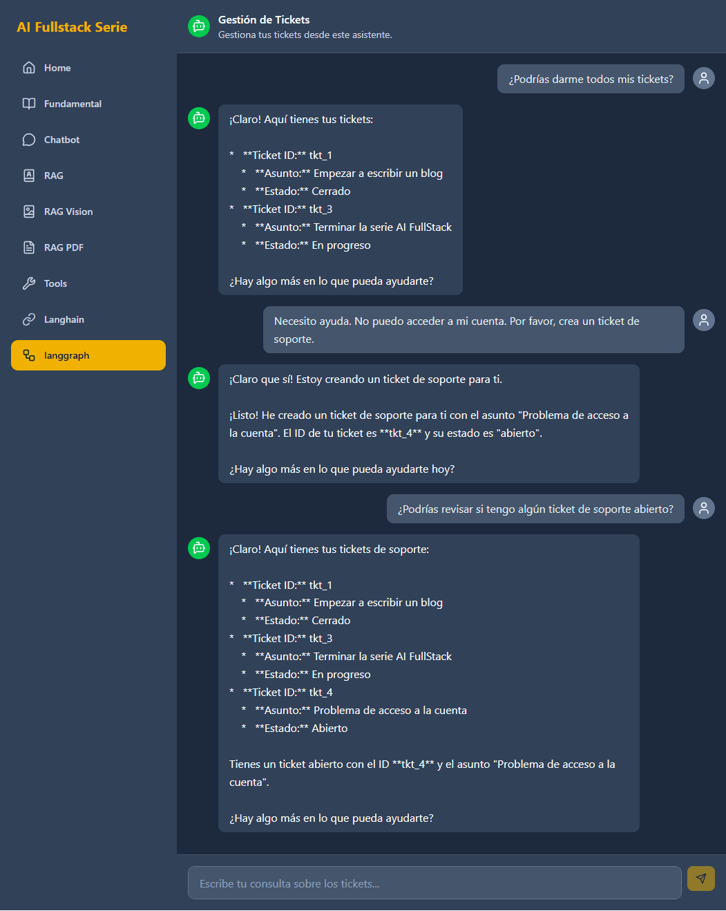The image size is (726, 911).
Task: Click the paper-plane send button
Action: pyautogui.click(x=700, y=879)
